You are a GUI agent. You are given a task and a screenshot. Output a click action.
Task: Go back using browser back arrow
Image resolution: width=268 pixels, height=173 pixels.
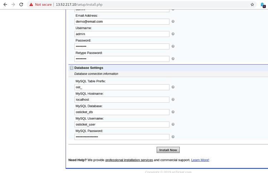pyautogui.click(x=5, y=5)
